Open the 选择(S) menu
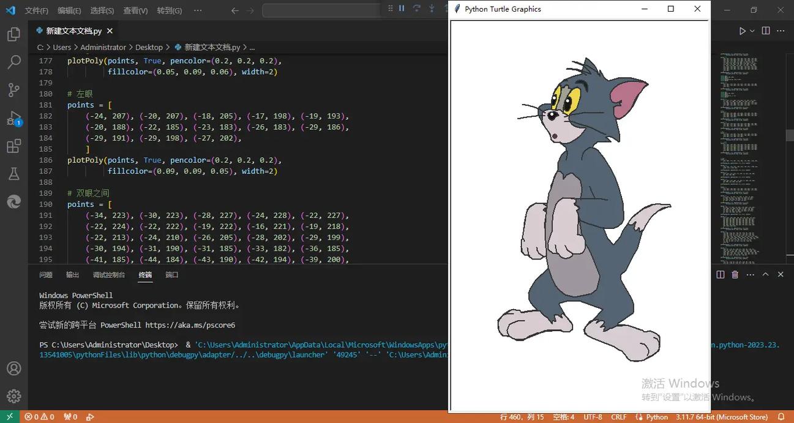This screenshot has width=794, height=423. (102, 10)
